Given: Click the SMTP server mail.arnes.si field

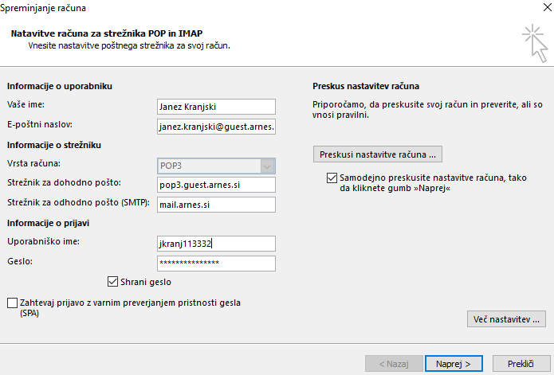Looking at the screenshot, I should pyautogui.click(x=216, y=205).
